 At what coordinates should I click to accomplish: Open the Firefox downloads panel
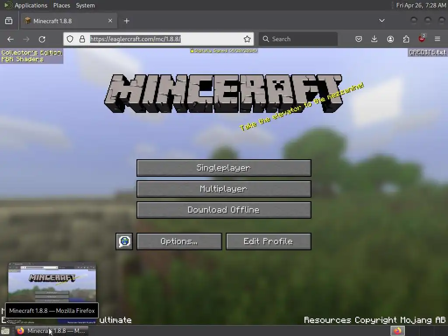coord(374,39)
